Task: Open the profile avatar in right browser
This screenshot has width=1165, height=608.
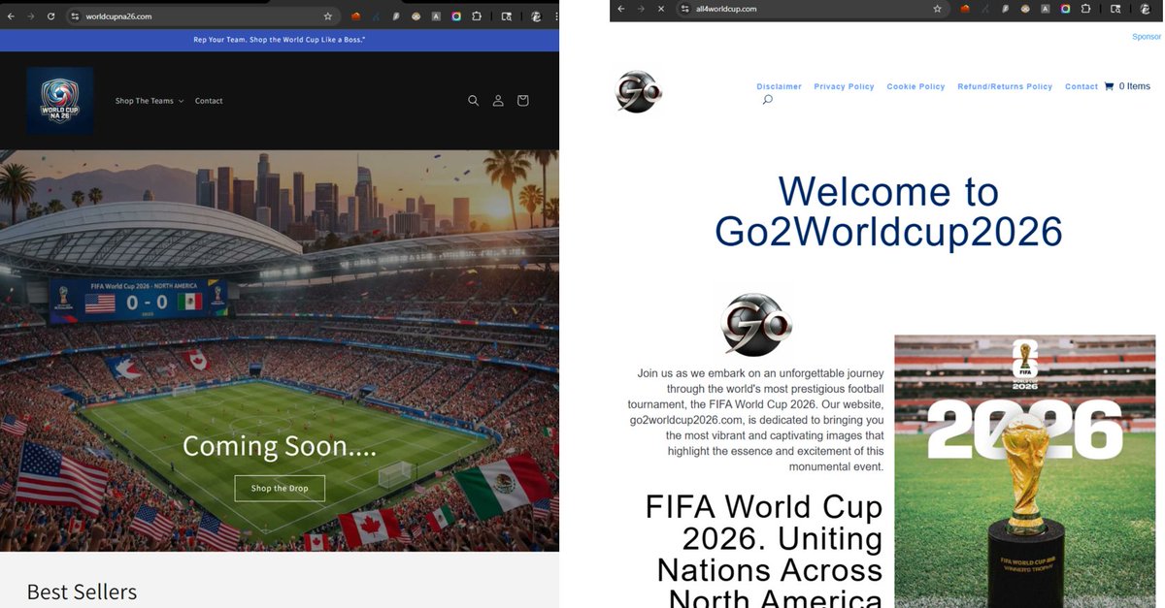Action: point(1145,9)
